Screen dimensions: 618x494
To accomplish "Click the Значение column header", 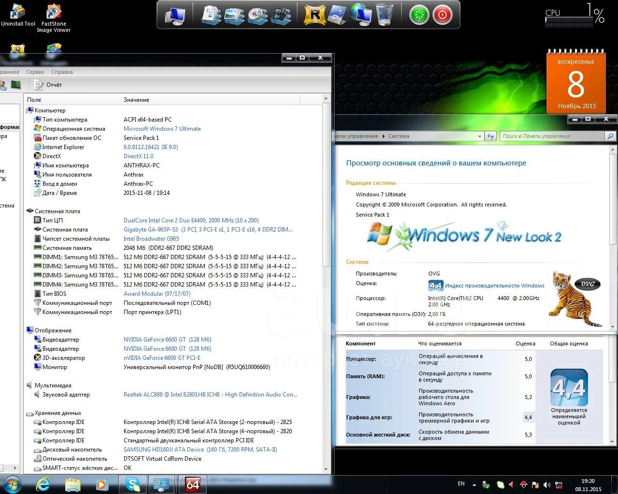I will (x=210, y=99).
